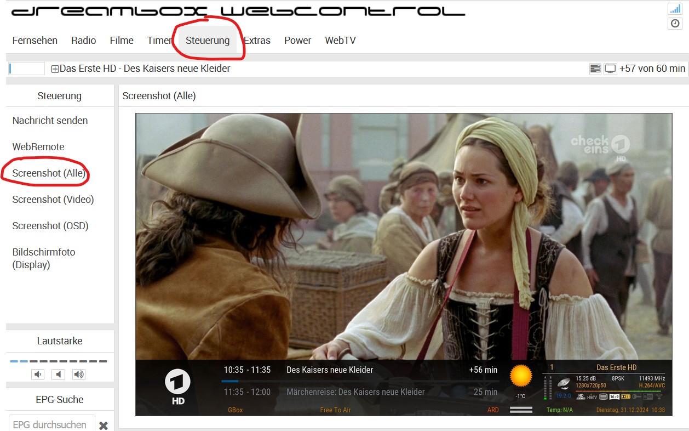Switch to the Radio menu
The height and width of the screenshot is (431, 689).
click(x=83, y=41)
